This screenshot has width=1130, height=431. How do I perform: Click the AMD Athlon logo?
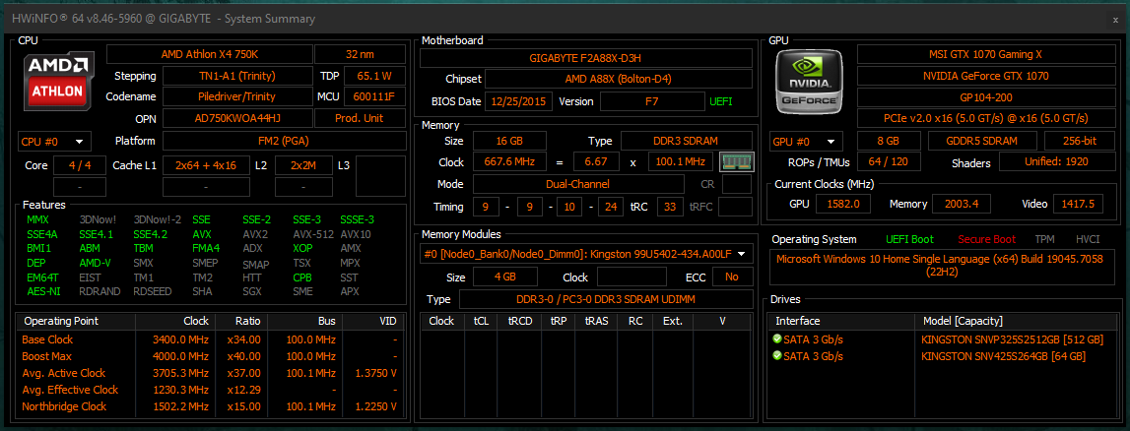(58, 80)
